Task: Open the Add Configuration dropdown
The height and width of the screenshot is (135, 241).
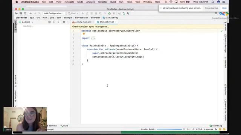Action: [53, 13]
